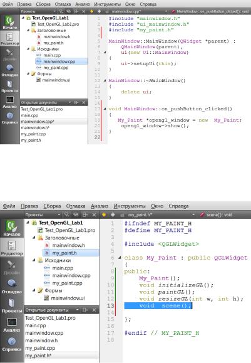Collapse the Исходники folder in the my_paint.h window
251x363 pixels.
click(34, 260)
